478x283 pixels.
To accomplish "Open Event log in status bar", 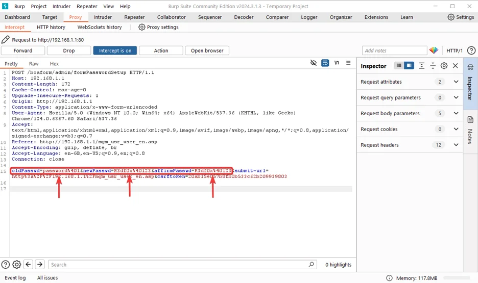I will click(x=15, y=278).
